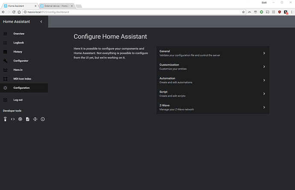Screen dimensions: 295x190
Task: Select the Hass.io broadcast icon
Action: pyautogui.click(x=5, y=70)
